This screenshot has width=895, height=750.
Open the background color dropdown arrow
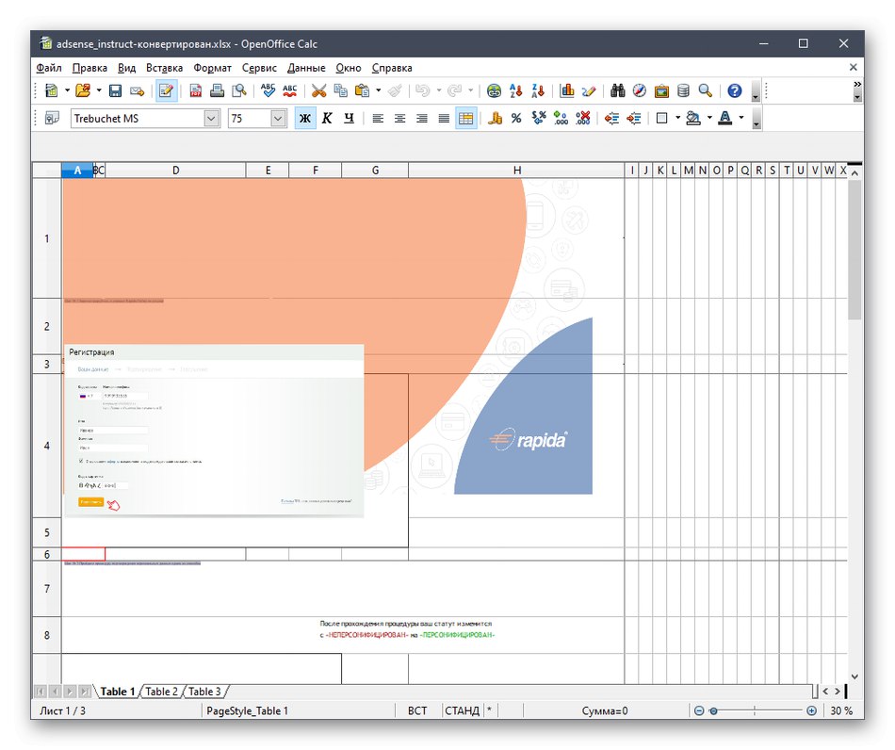[x=709, y=118]
